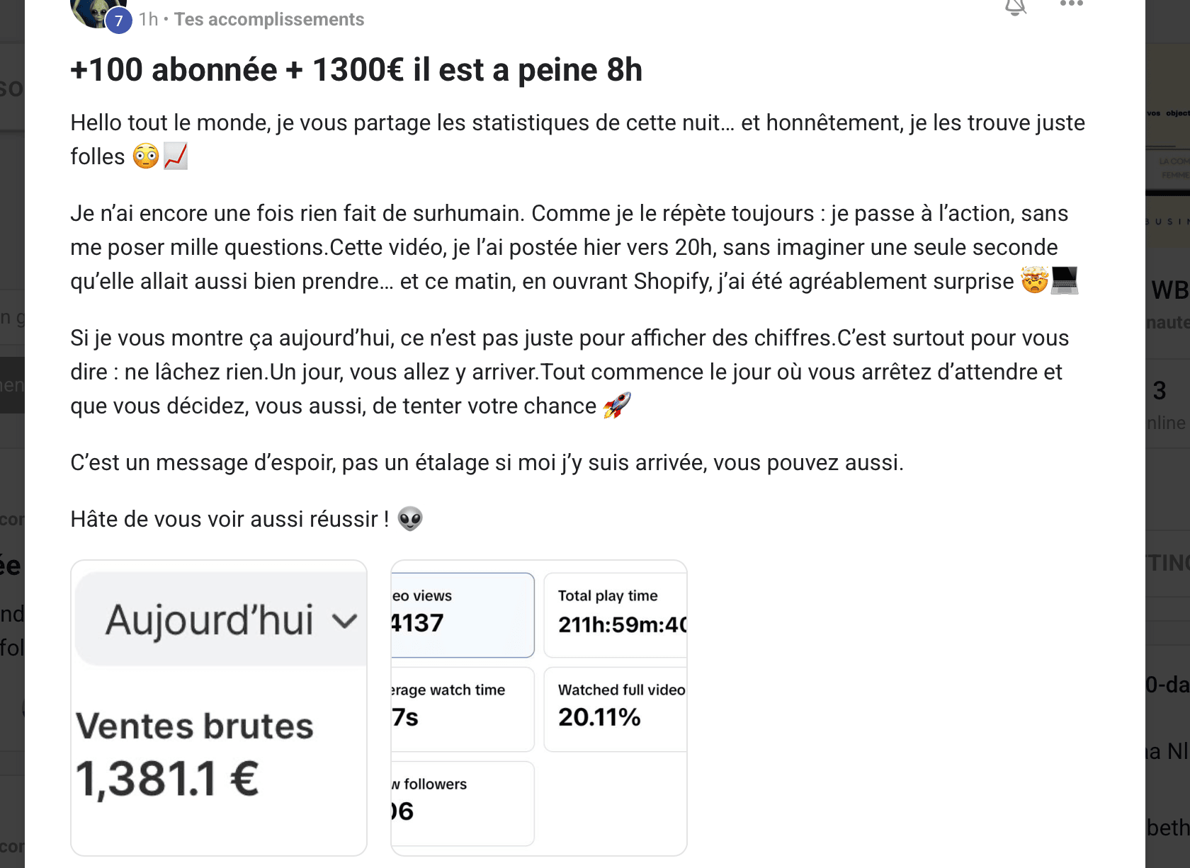The image size is (1190, 868).
Task: Open the Ventes brutes Shopify screenshot
Action: click(x=219, y=708)
